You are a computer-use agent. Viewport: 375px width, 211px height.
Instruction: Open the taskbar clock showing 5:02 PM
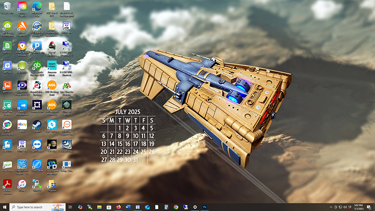coord(359,207)
